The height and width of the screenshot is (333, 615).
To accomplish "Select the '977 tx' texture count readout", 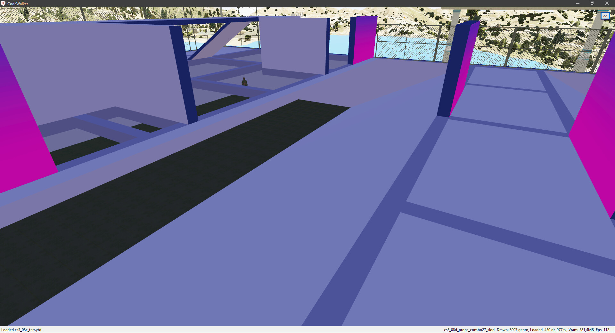I will click(x=562, y=330).
